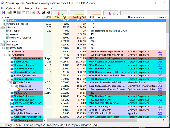Sort by the Description column header
170x128 pixels.
tap(111, 17)
